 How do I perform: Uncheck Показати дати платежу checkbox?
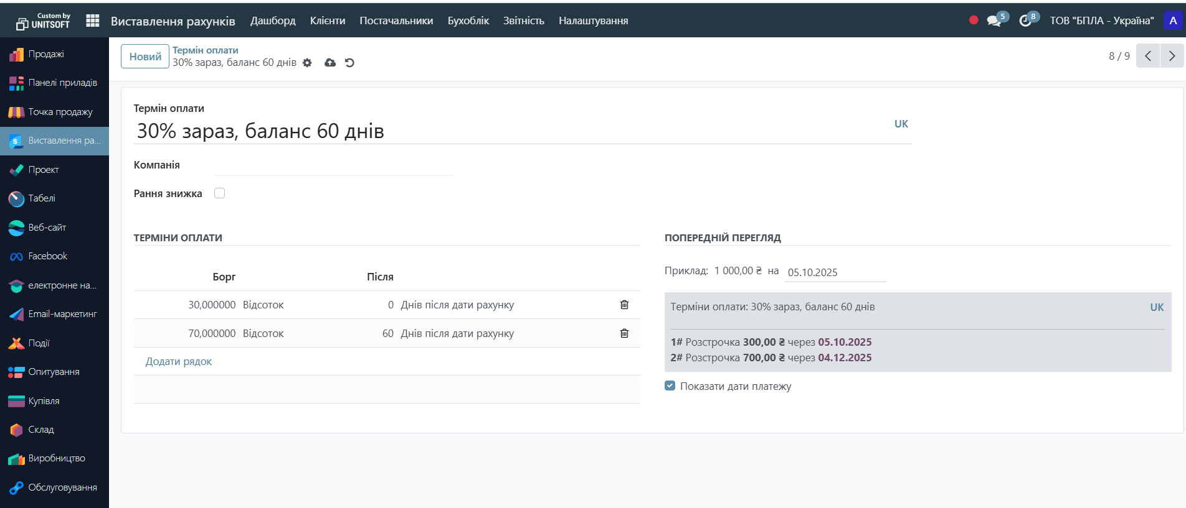[x=670, y=386]
